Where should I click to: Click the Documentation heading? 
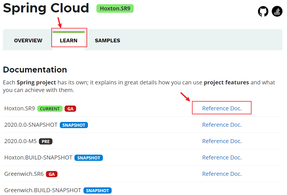click(x=35, y=70)
